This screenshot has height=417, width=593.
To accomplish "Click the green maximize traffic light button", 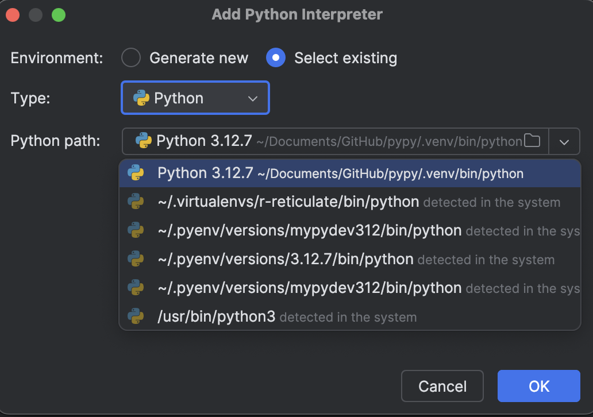I will point(58,16).
